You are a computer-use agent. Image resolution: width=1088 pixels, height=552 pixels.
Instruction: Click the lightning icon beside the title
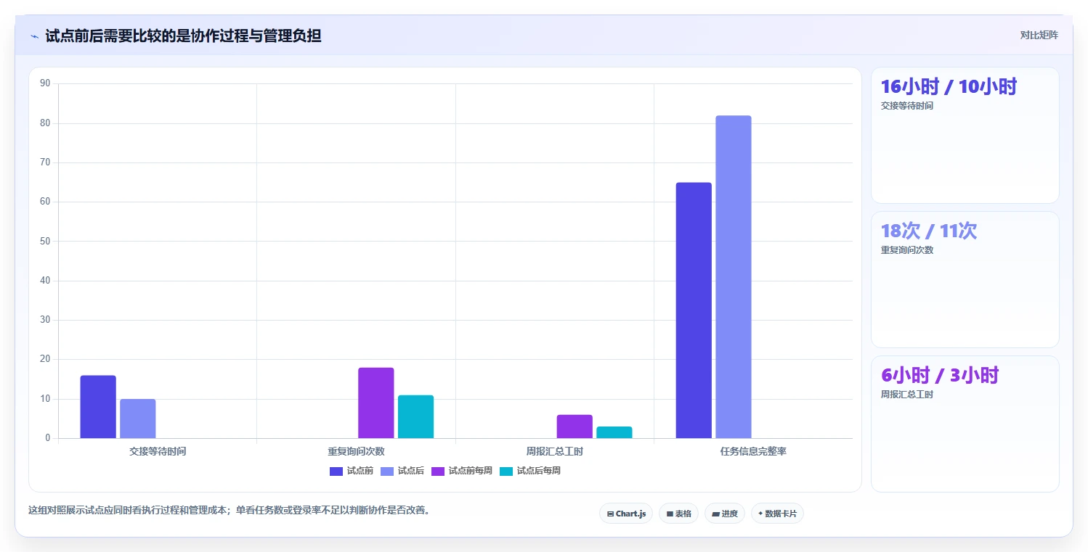(x=34, y=36)
